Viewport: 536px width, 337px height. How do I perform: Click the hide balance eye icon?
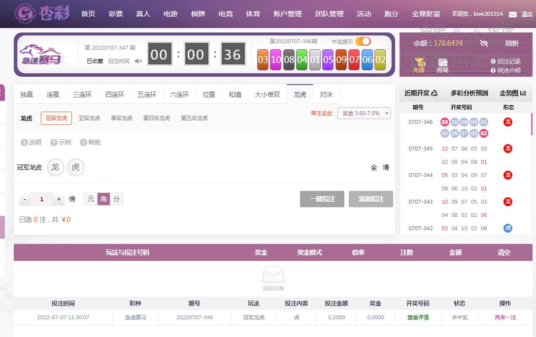484,43
